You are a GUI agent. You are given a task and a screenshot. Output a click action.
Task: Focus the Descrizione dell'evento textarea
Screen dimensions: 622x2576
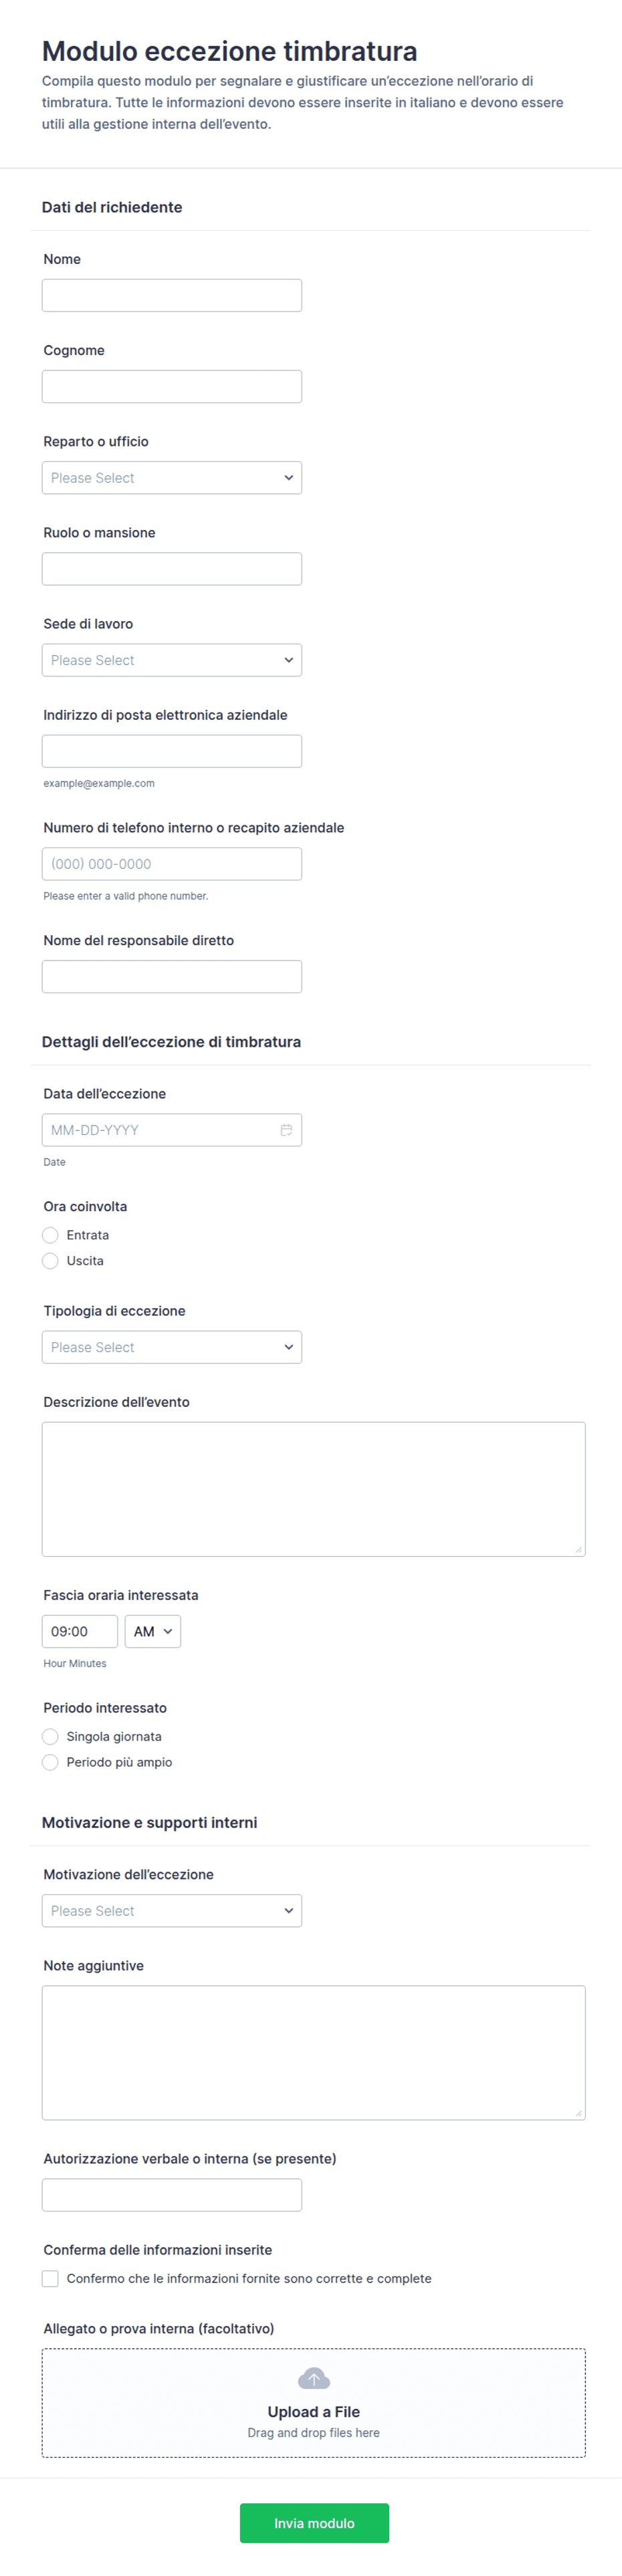pyautogui.click(x=314, y=1489)
